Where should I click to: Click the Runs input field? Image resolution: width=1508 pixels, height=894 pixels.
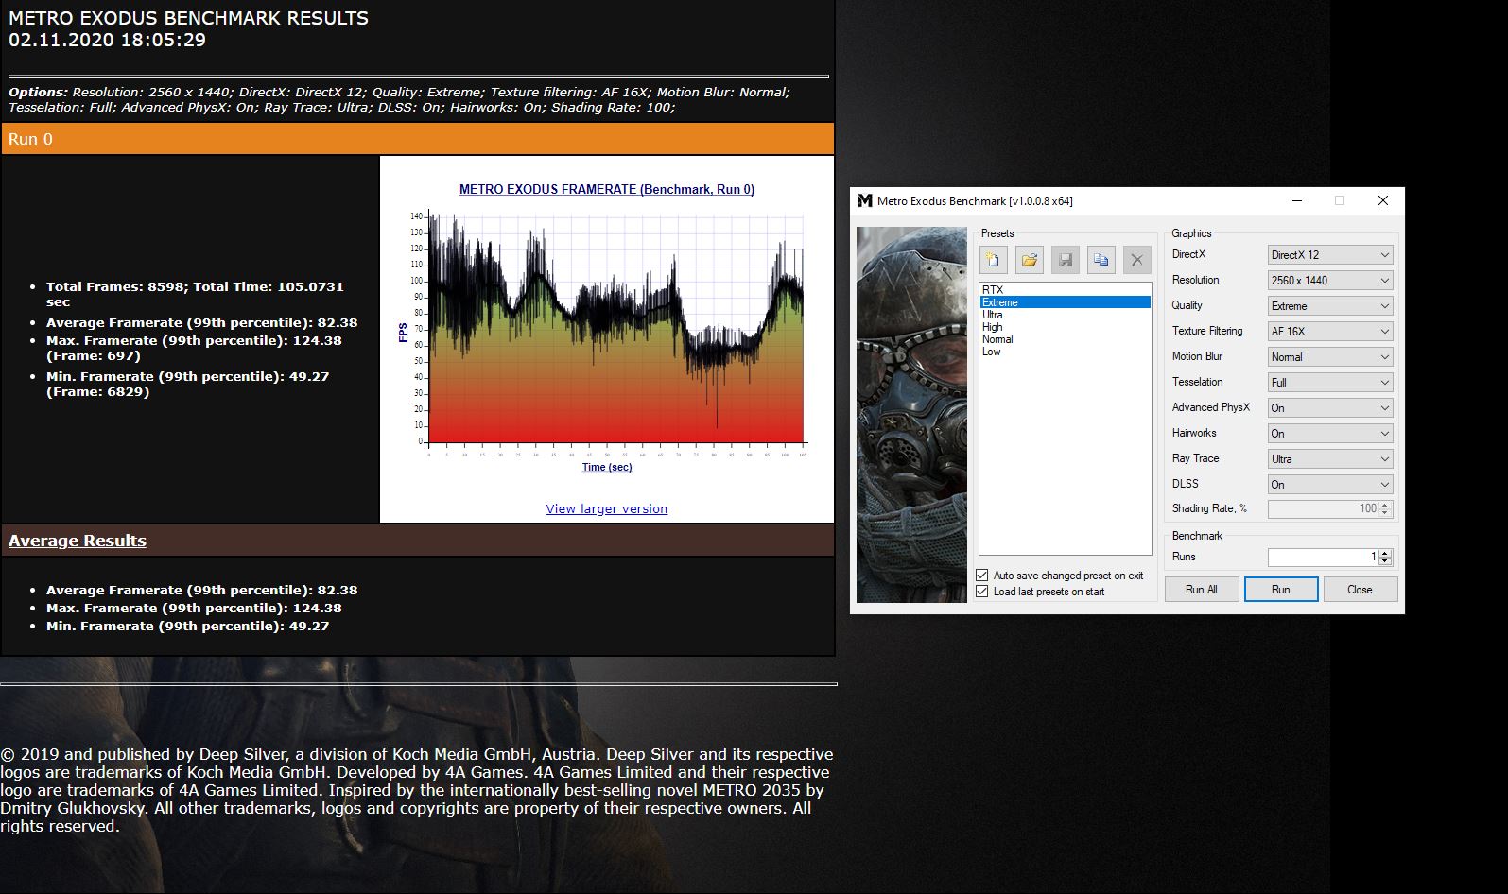click(x=1323, y=558)
